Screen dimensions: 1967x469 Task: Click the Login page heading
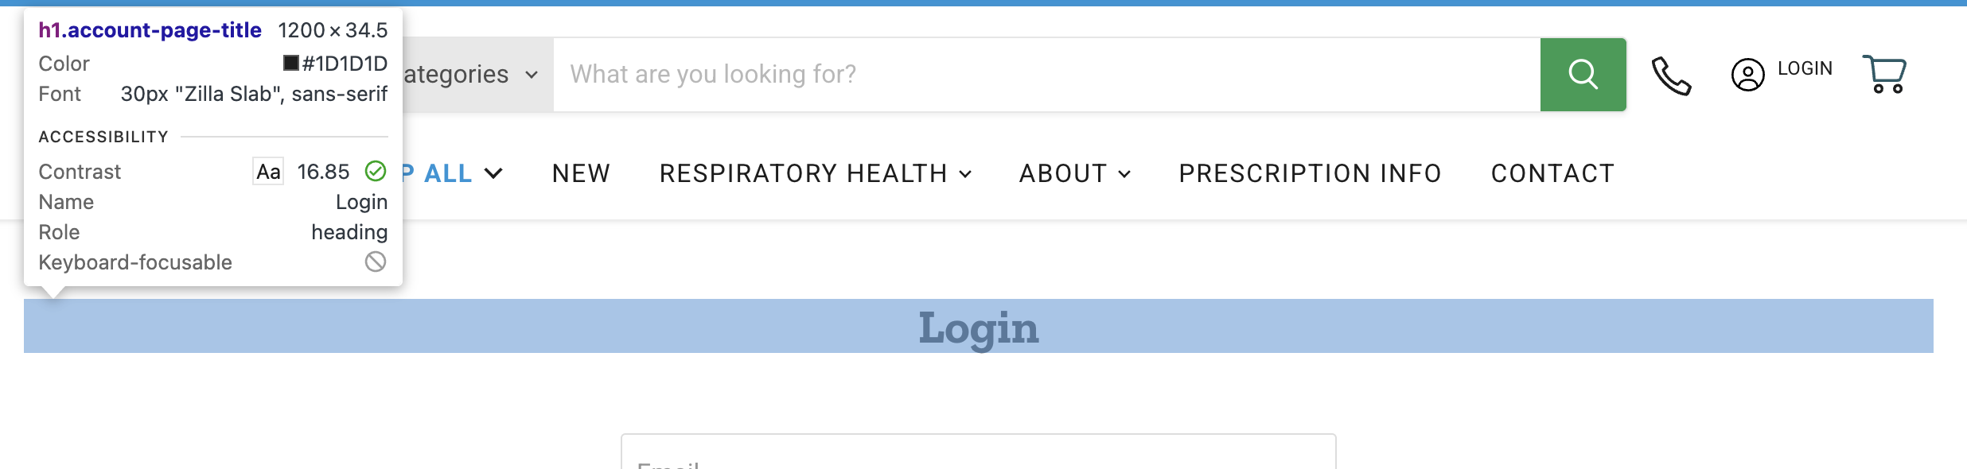click(x=978, y=328)
